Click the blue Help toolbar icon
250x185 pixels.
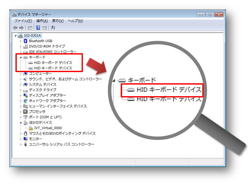(x=38, y=28)
